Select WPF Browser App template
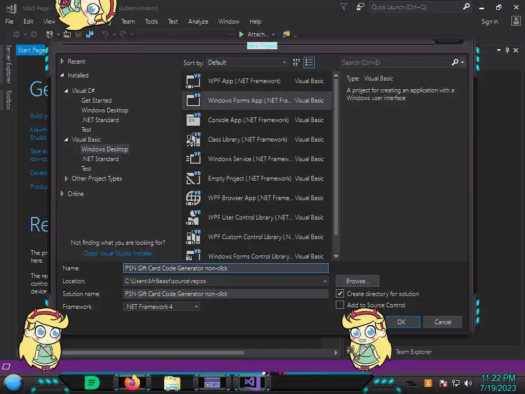The width and height of the screenshot is (525, 394). (256, 198)
